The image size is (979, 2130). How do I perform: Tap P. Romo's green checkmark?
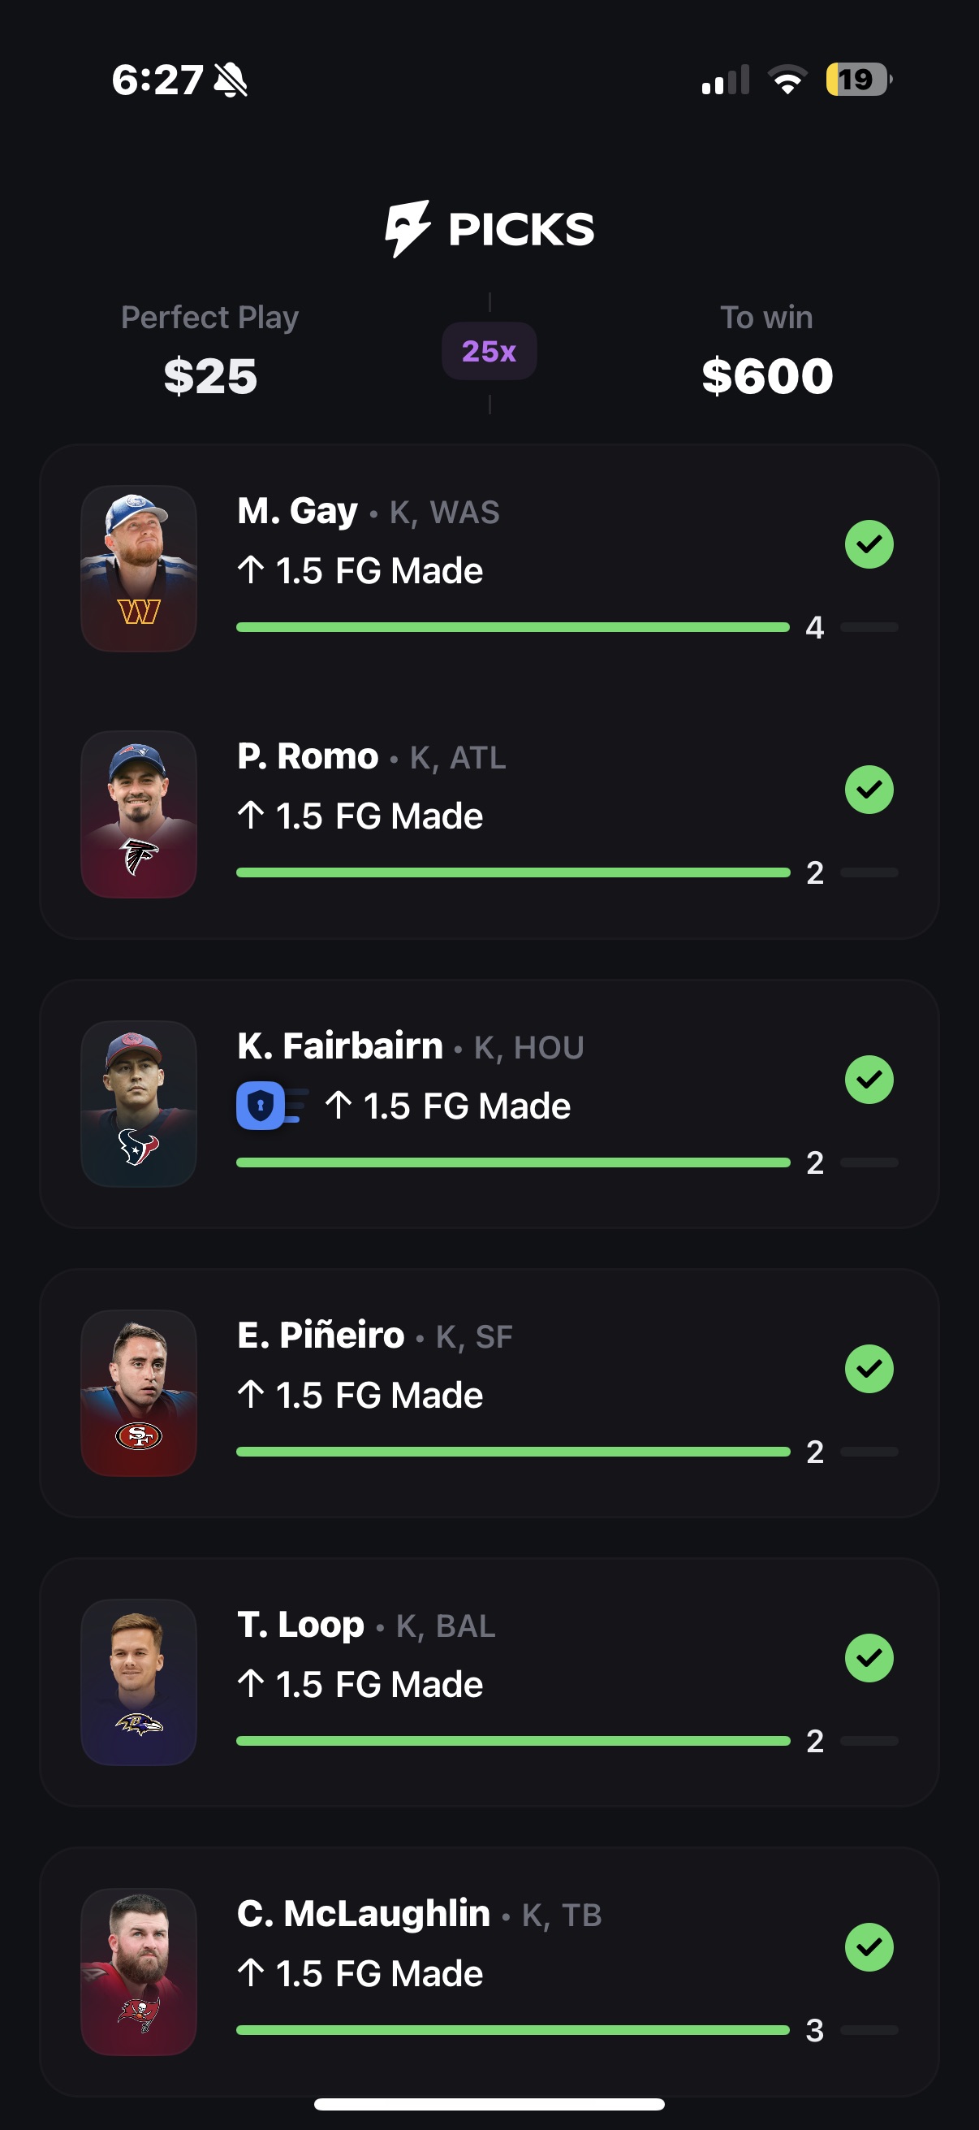point(869,790)
